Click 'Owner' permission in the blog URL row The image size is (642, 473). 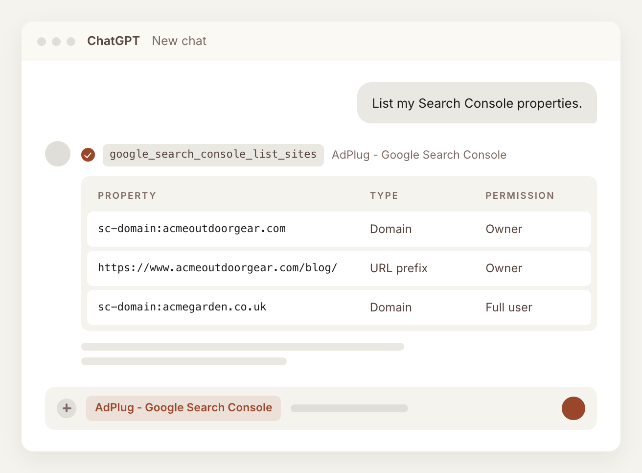point(504,268)
